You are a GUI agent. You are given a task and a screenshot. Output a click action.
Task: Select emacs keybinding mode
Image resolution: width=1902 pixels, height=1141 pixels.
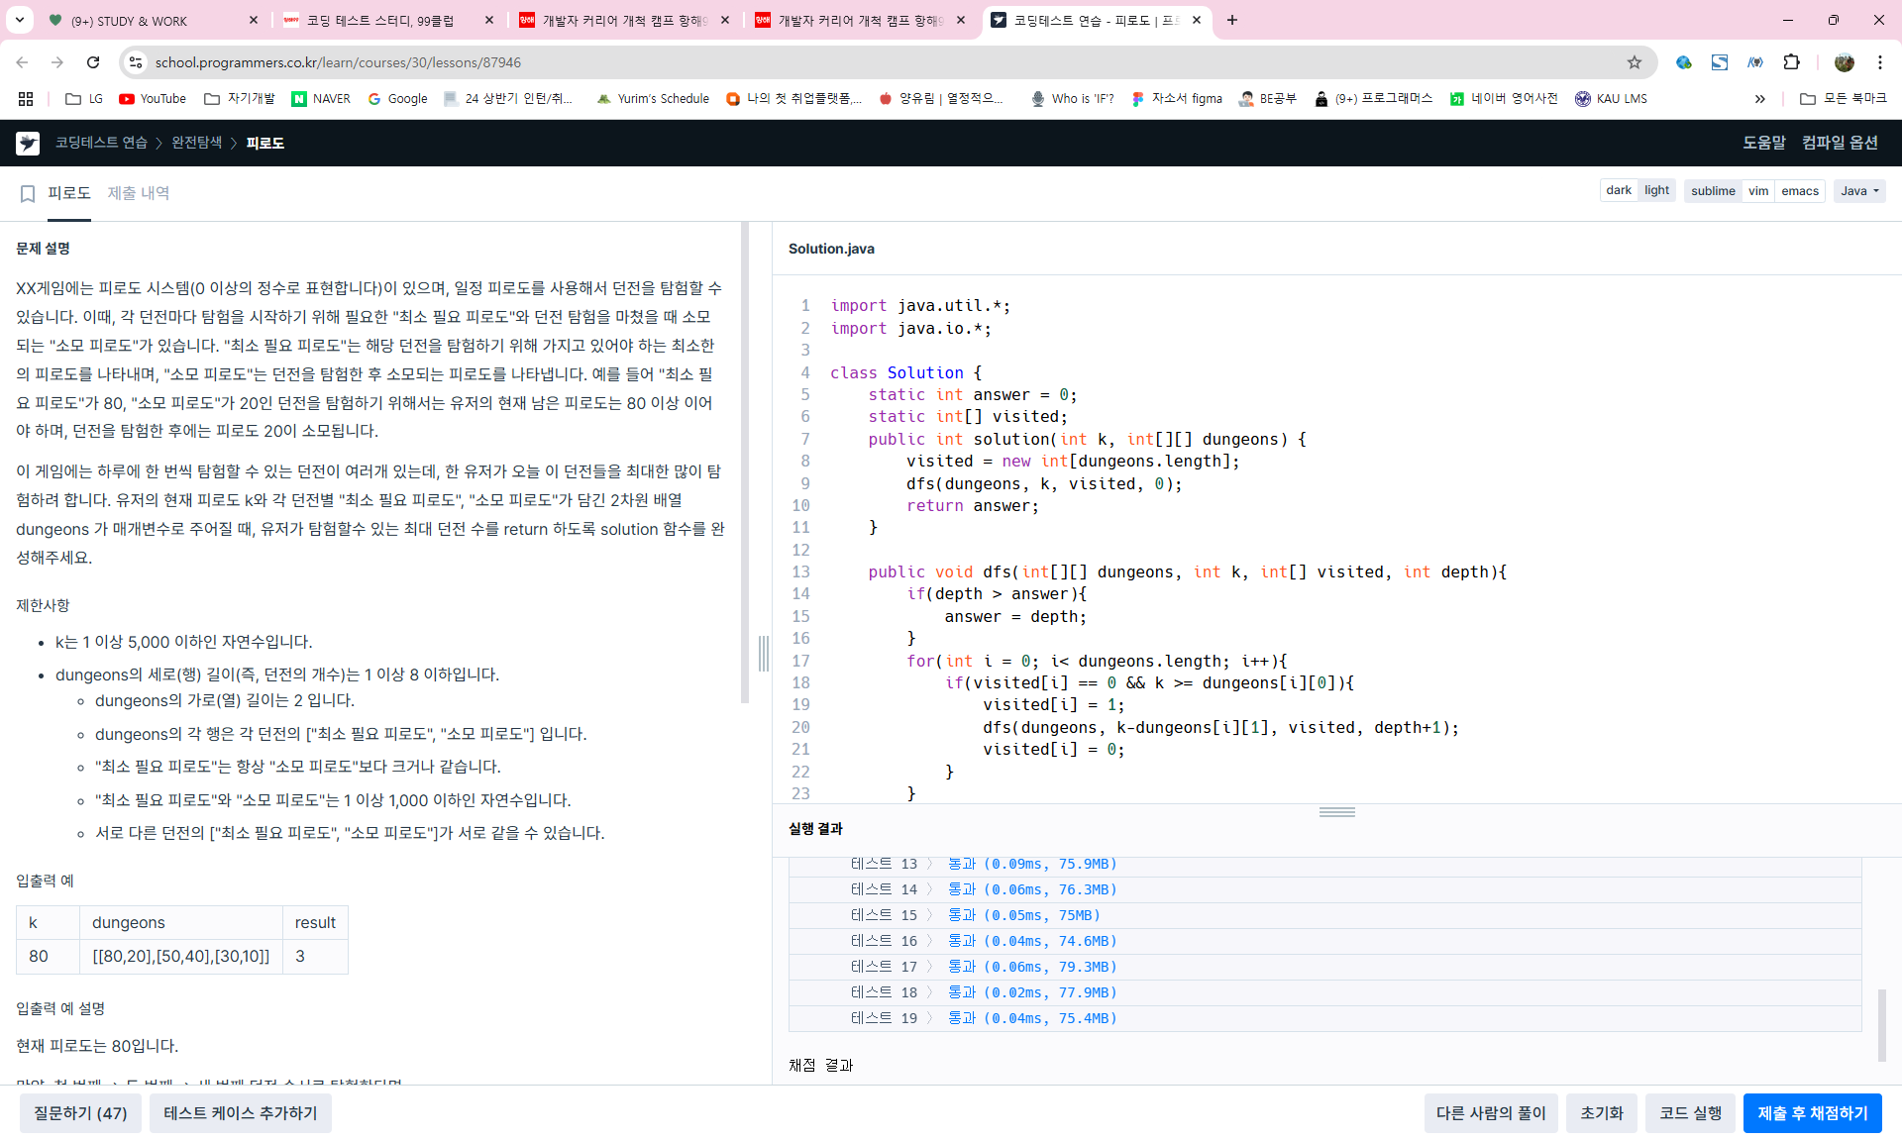pyautogui.click(x=1800, y=191)
